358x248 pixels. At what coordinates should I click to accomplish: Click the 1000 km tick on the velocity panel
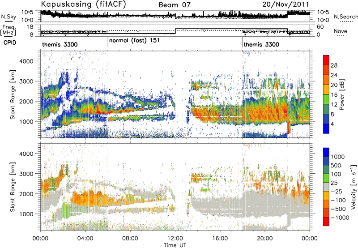26,214
